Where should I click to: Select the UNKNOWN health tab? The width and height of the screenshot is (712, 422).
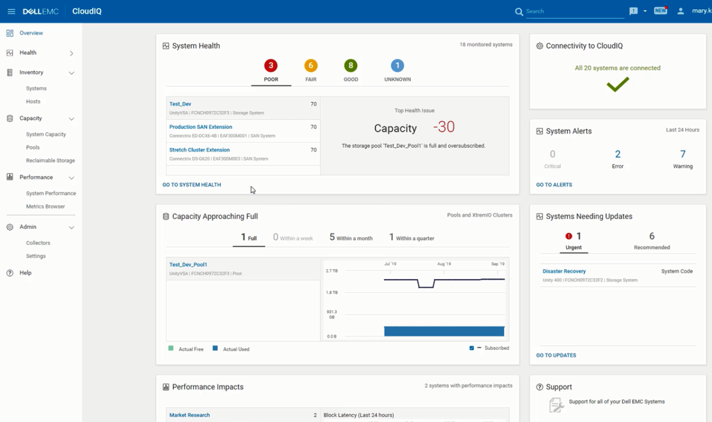[x=397, y=71]
